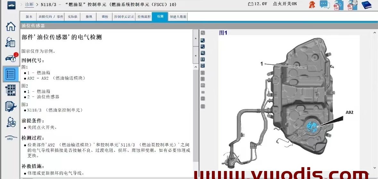Open the control unit grid view in sidebar
The image size is (378, 179).
(x=11, y=90)
